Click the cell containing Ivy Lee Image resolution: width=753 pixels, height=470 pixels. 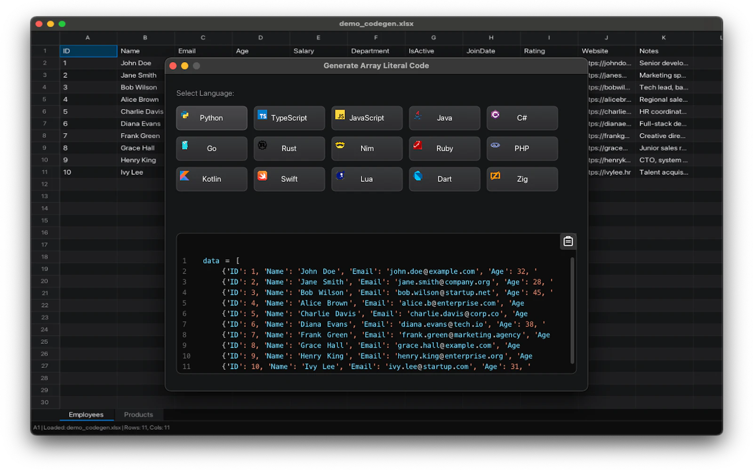(141, 172)
